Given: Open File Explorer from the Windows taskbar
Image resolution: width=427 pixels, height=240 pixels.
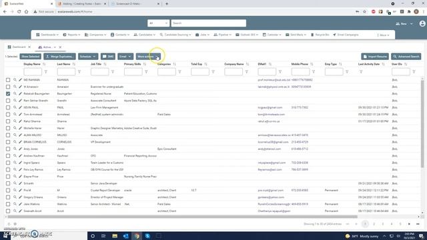Looking at the screenshot, I should click(115, 236).
